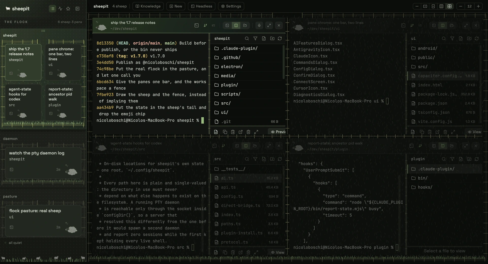Open the Knowledge tab in the top bar
The height and width of the screenshot is (264, 488).
pyautogui.click(x=148, y=6)
